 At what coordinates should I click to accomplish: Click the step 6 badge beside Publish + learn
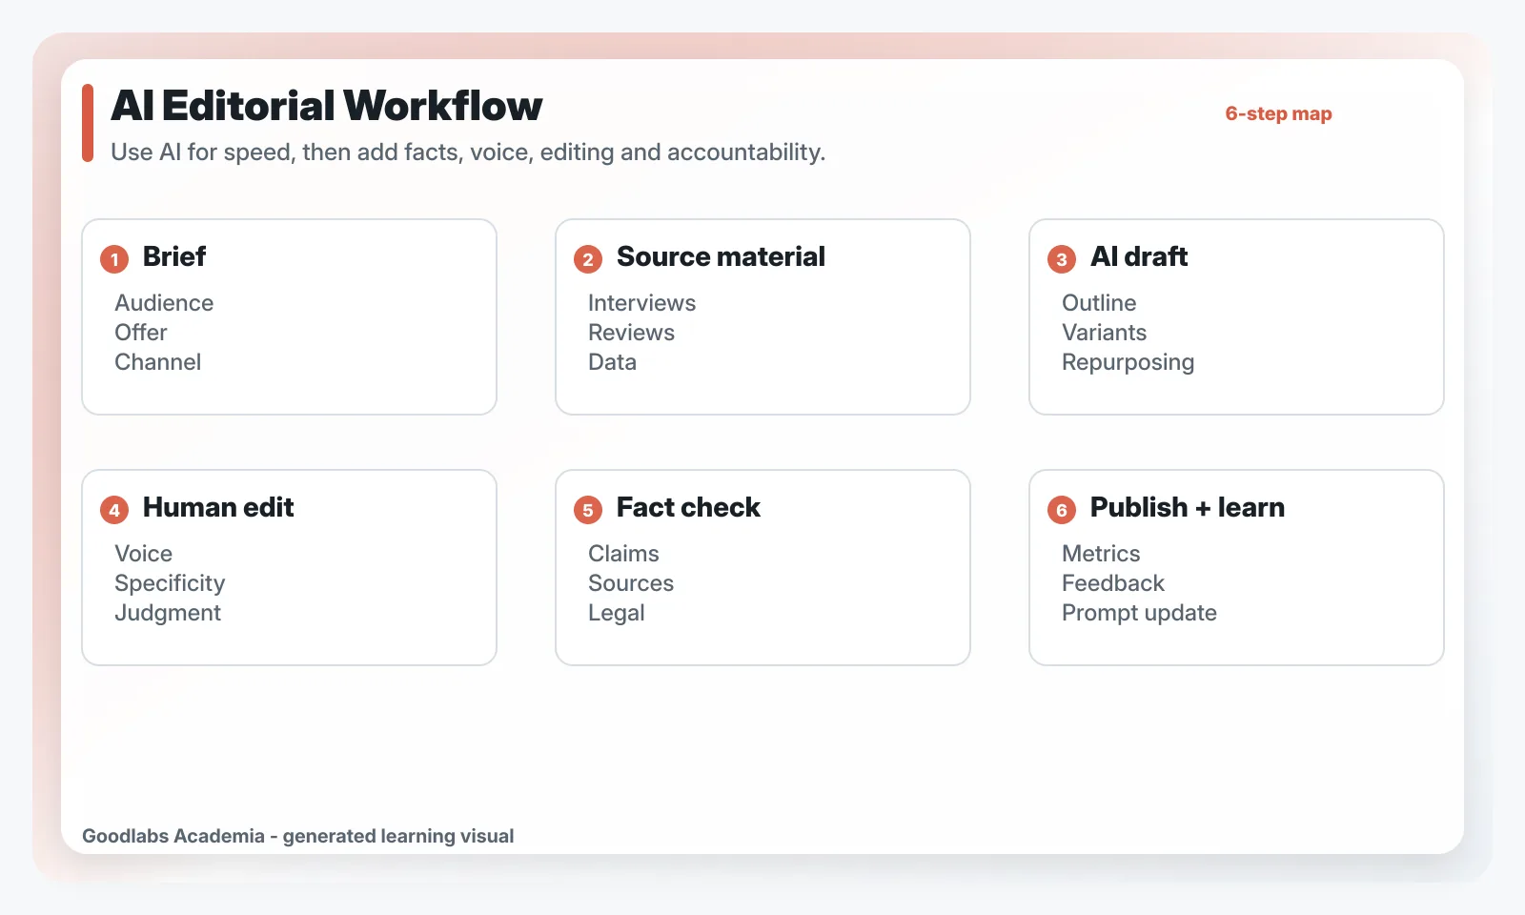tap(1062, 510)
